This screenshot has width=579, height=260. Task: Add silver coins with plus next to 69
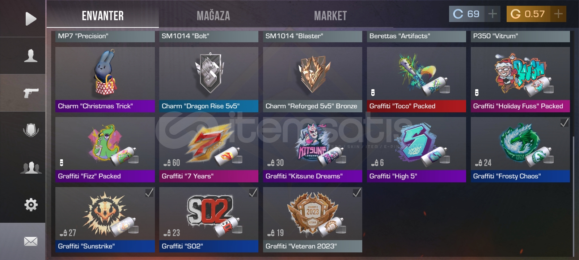[493, 14]
